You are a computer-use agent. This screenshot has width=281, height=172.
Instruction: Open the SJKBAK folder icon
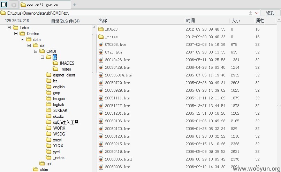(x=48, y=110)
